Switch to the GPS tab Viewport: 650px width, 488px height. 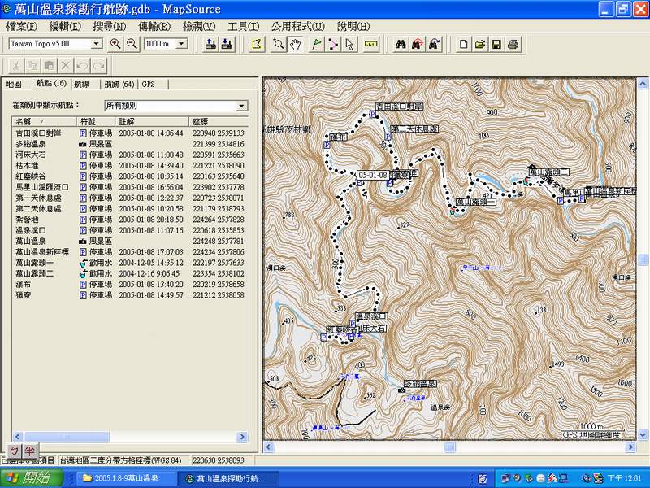point(149,84)
